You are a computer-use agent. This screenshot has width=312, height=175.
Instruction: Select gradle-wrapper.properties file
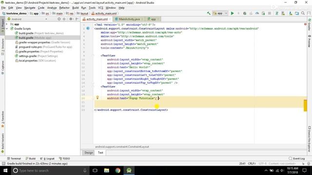42,42
